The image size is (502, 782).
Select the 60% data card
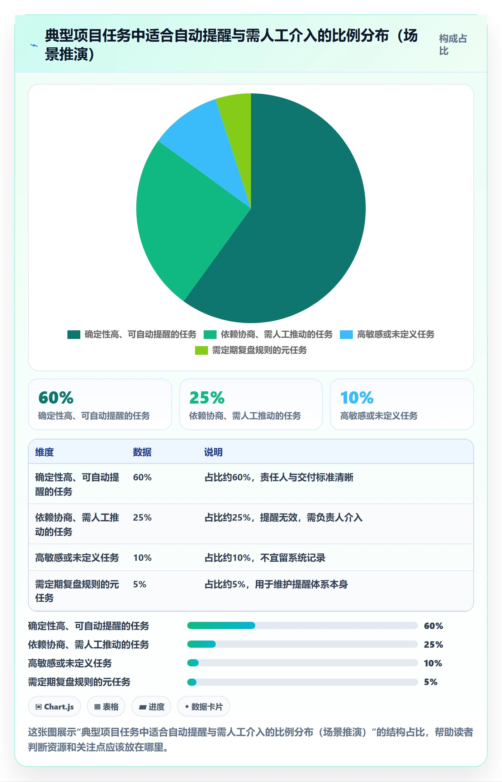[100, 404]
